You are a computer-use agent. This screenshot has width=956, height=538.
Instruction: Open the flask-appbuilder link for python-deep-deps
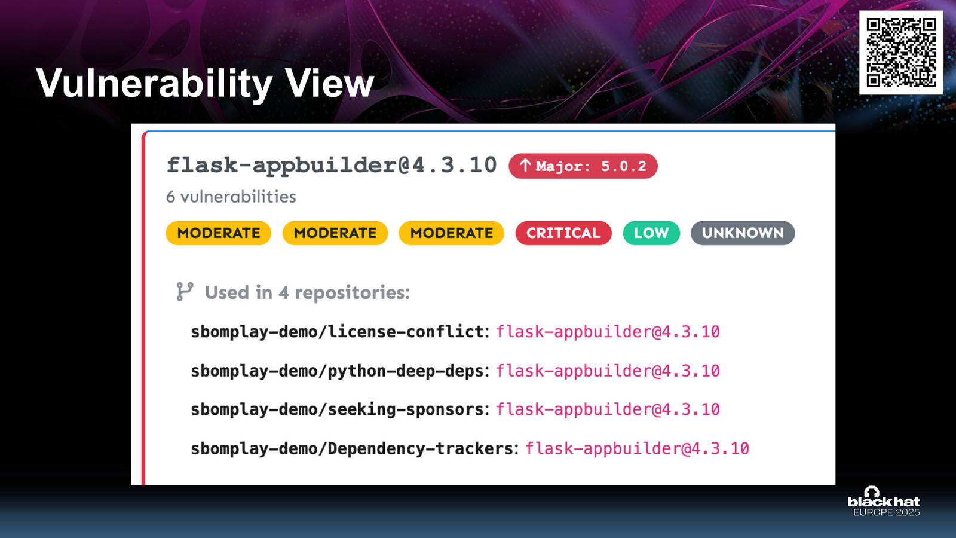608,371
